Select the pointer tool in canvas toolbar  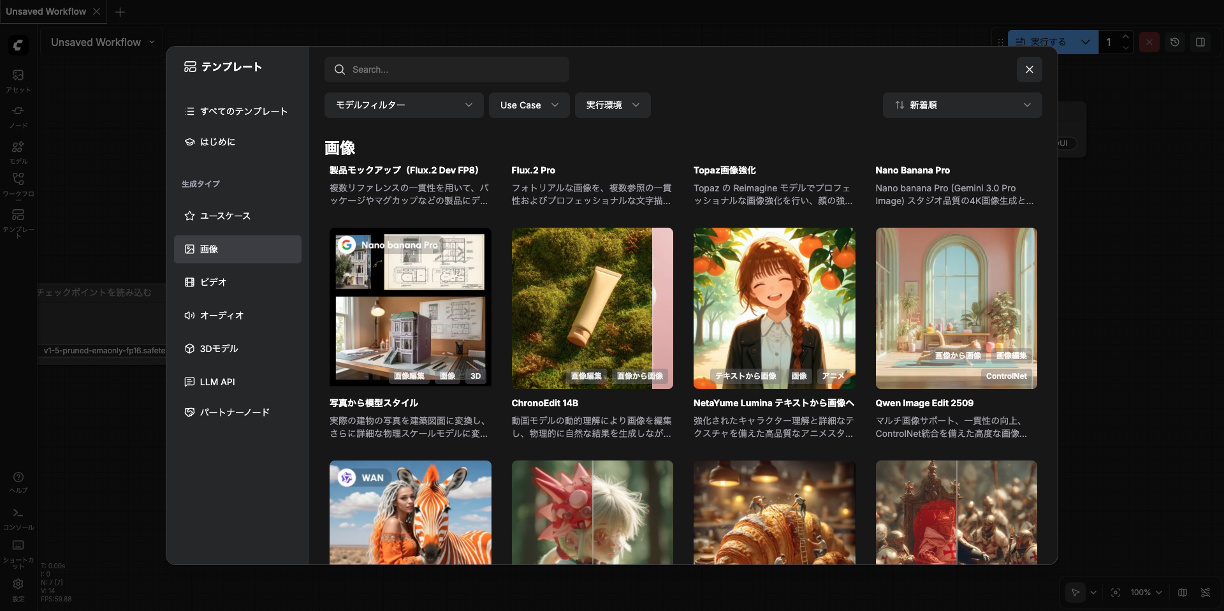click(1075, 593)
